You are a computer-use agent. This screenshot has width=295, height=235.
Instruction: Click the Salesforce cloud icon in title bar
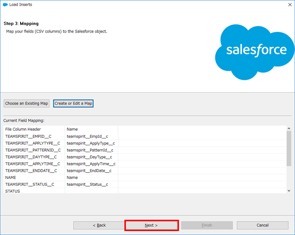(5, 4)
